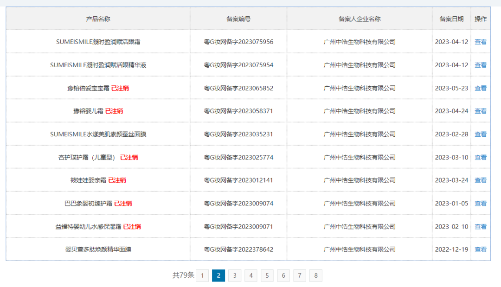Select current page 2 button
The width and height of the screenshot is (501, 287).
[x=218, y=275]
